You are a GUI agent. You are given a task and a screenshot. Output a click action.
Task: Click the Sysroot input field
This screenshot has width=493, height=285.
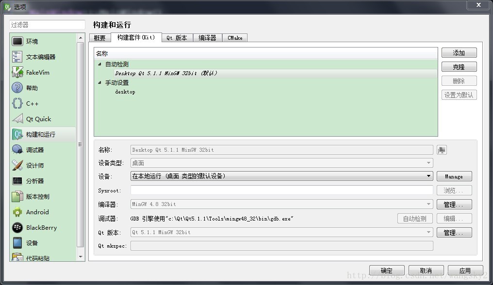point(282,190)
